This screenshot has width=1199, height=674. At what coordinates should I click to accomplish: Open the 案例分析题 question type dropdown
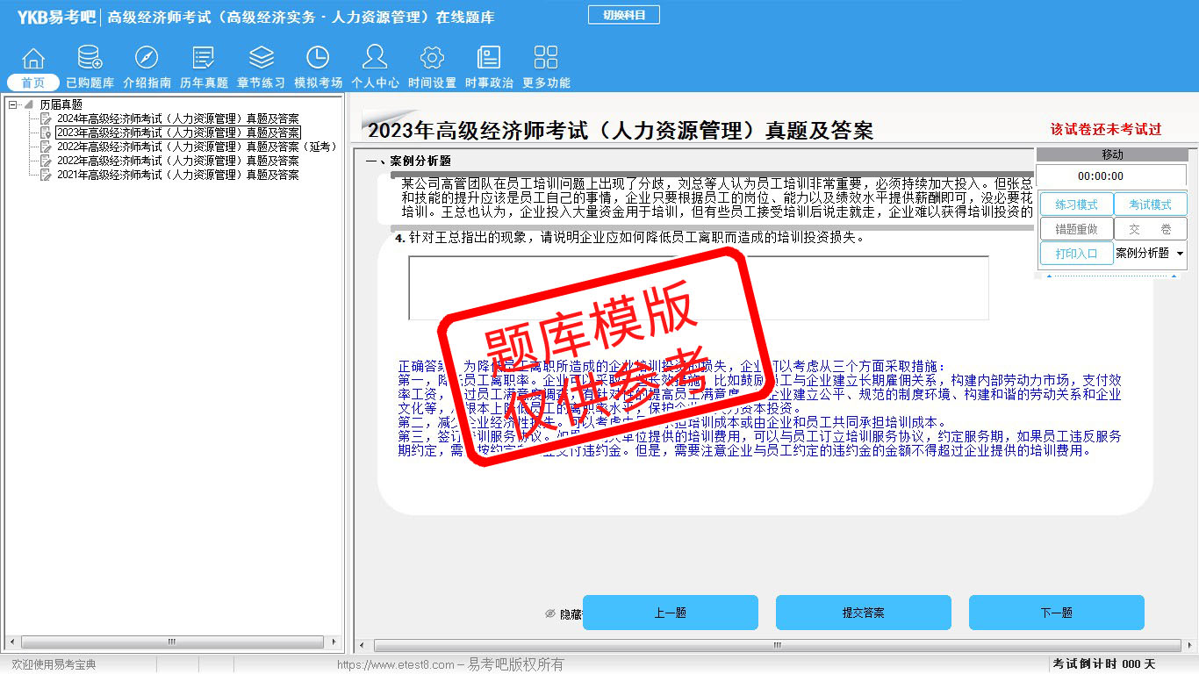[1179, 254]
